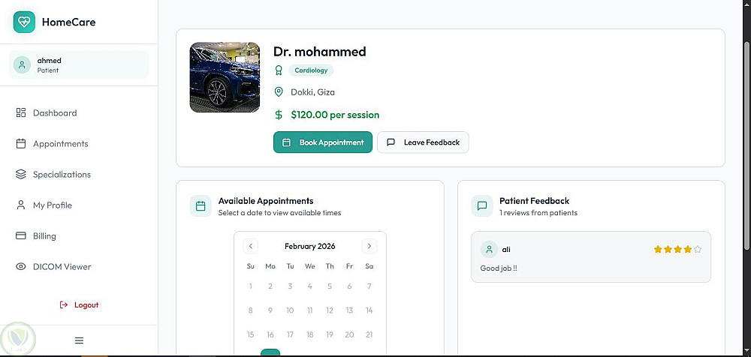Click the hamburger menu icon in sidebar

(79, 340)
